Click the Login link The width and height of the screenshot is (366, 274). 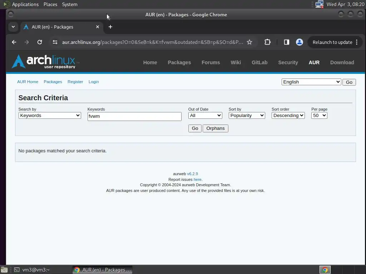94,82
